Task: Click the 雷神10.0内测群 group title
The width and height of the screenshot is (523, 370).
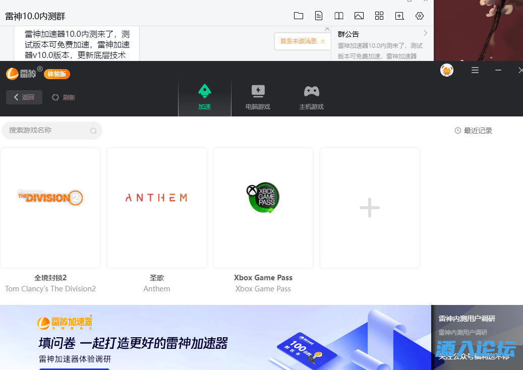Action: pos(35,16)
